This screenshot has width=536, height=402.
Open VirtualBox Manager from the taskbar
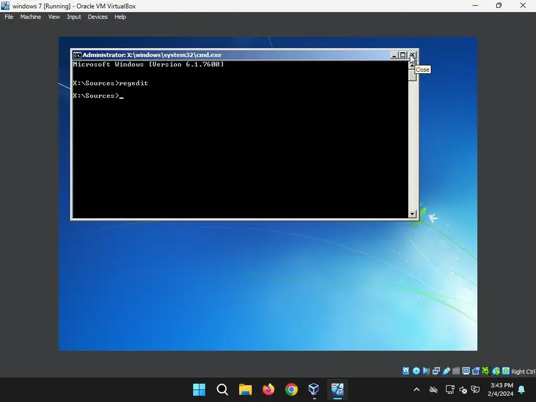tap(314, 389)
